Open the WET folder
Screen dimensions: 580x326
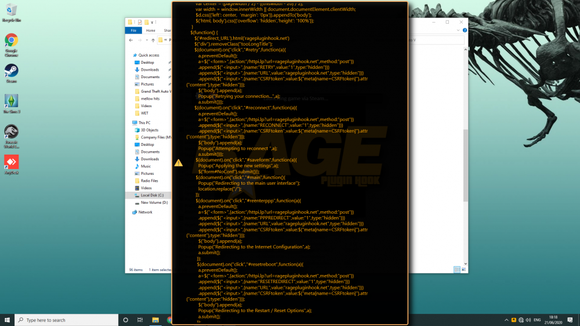coord(144,113)
